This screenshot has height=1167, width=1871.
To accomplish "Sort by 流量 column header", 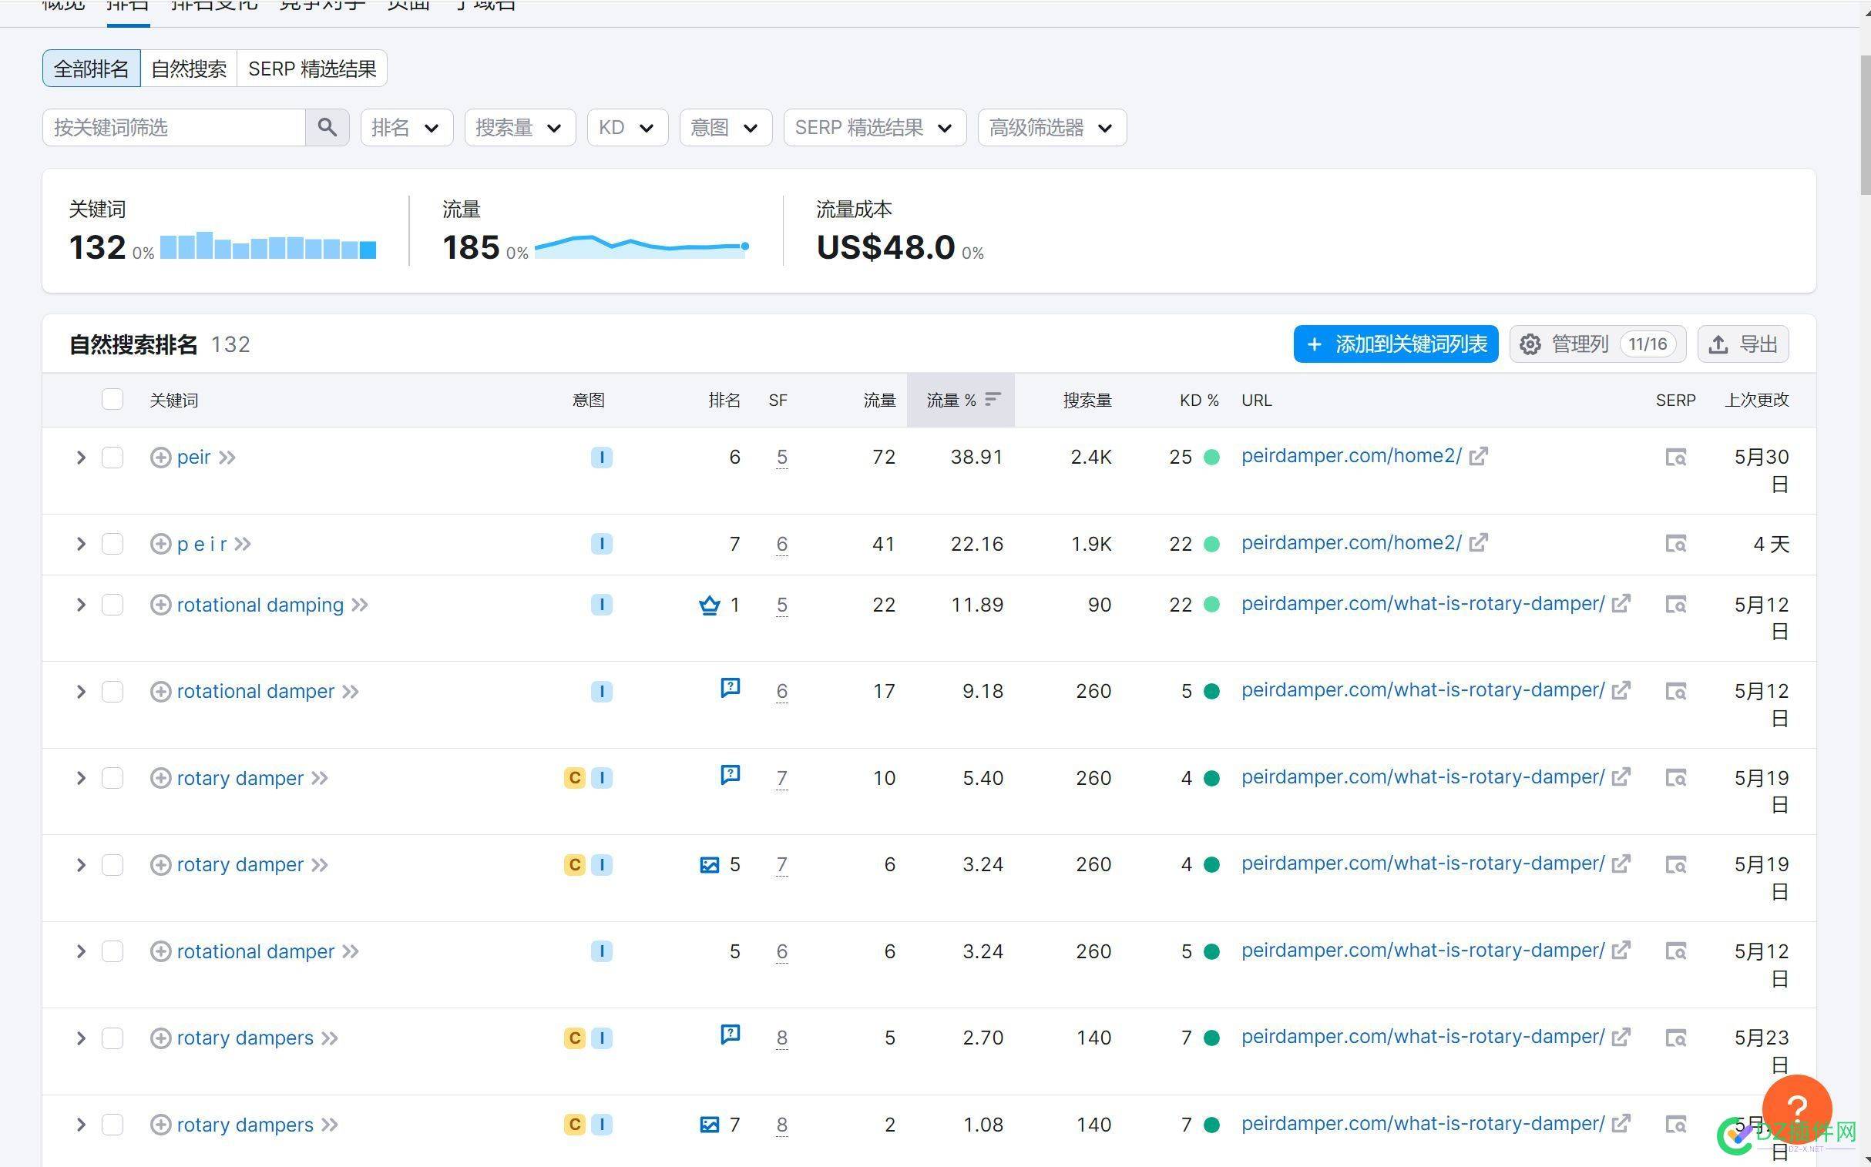I will click(878, 400).
